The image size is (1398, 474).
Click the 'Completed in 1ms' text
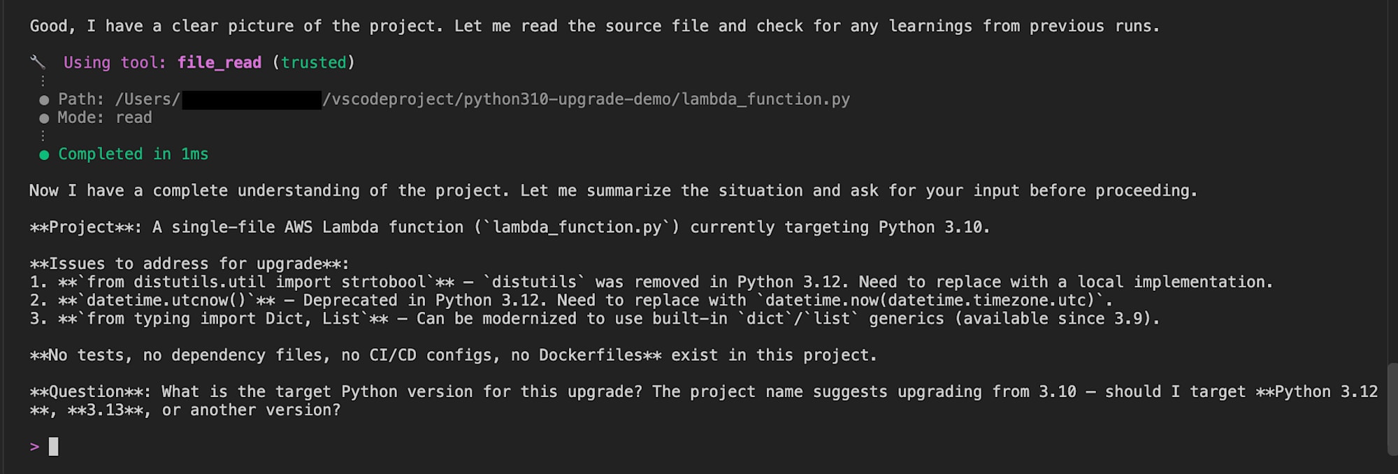tap(133, 154)
